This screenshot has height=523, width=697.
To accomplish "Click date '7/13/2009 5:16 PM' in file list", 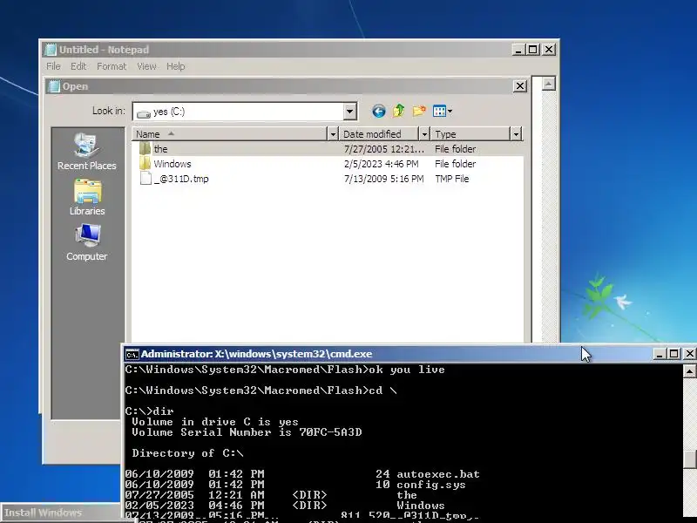I will 383,179.
